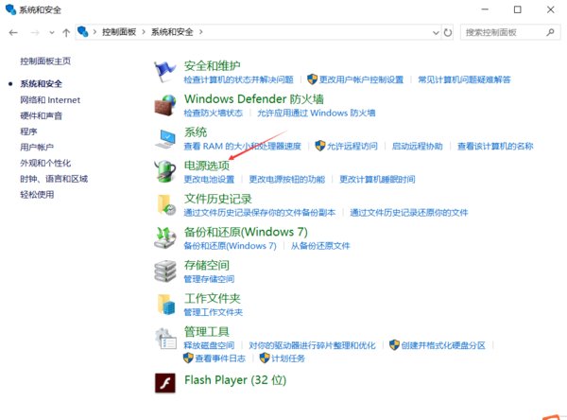Click the Flash Player icon
Screen dimensions: 567x420
165,383
